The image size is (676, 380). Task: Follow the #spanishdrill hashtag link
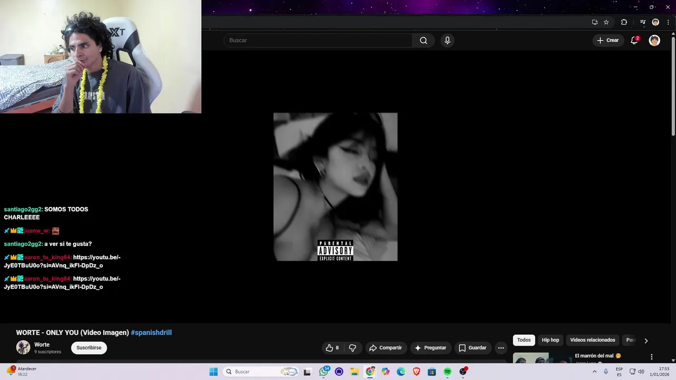pos(151,332)
